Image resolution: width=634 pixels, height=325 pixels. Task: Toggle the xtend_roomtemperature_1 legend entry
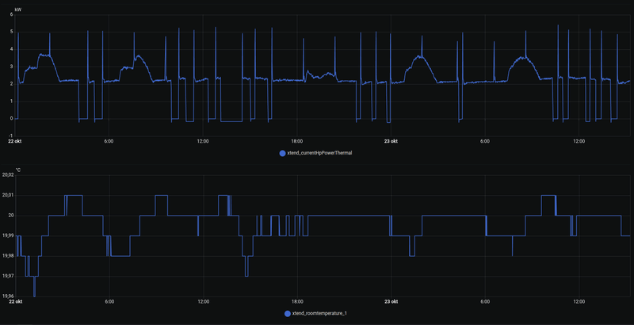pyautogui.click(x=315, y=313)
